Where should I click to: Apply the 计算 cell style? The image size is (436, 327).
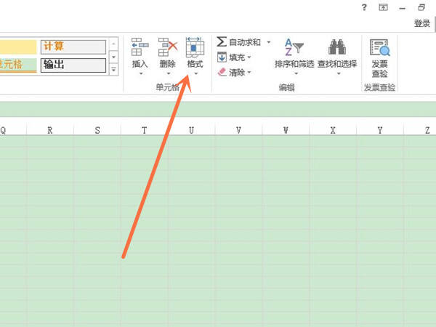tap(73, 47)
